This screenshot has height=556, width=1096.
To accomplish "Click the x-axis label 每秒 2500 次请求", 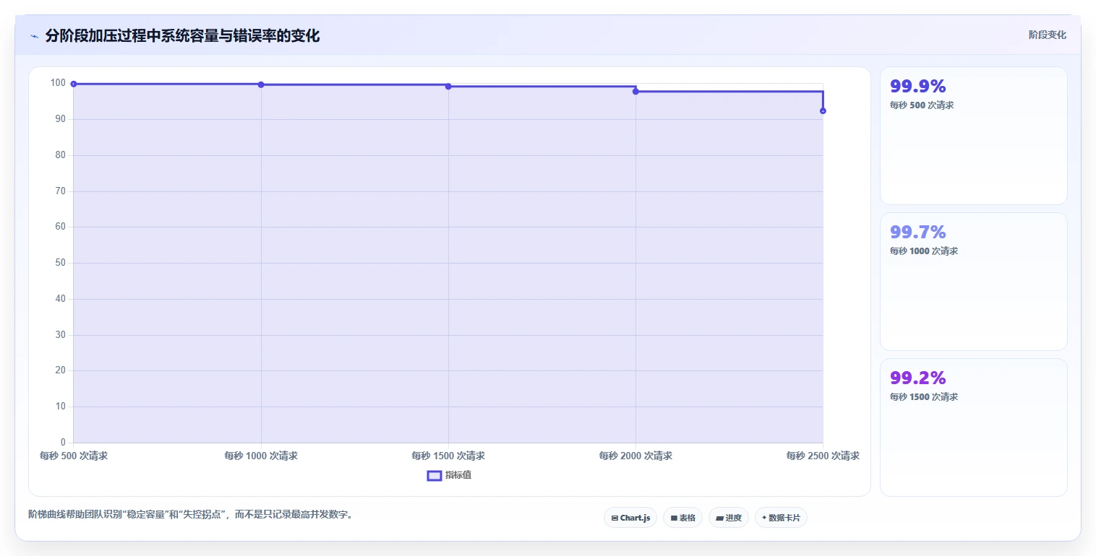I will [x=823, y=456].
